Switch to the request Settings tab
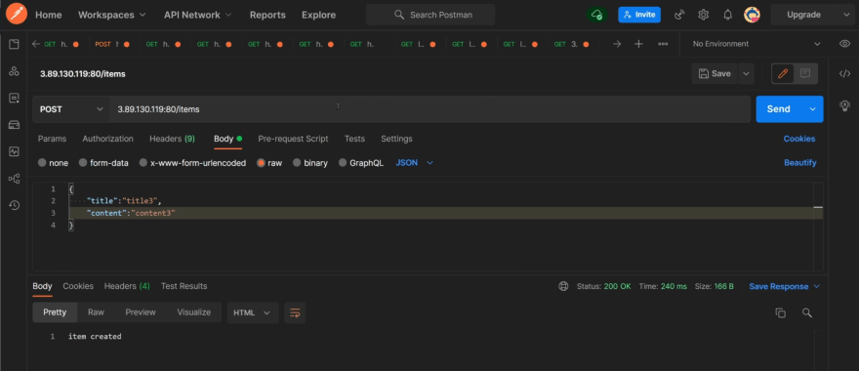This screenshot has height=371, width=859. [x=396, y=139]
